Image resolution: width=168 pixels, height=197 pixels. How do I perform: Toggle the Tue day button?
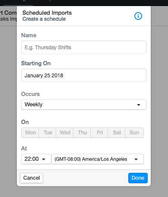point(48,133)
